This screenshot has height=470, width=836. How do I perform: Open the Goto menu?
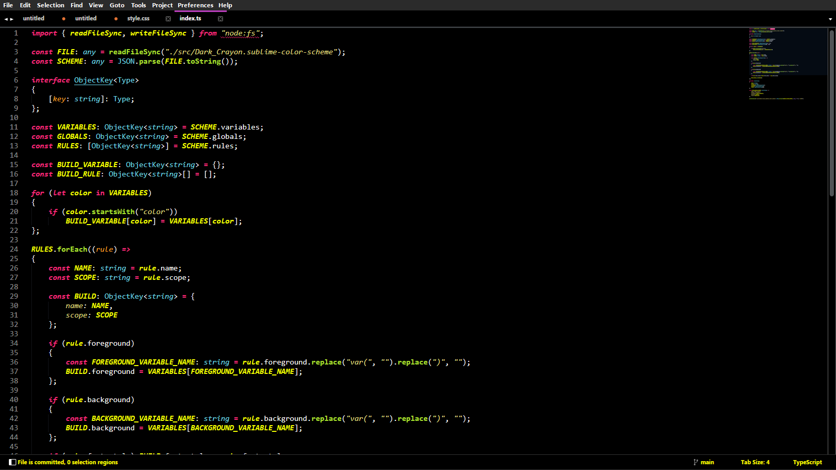[x=117, y=5]
